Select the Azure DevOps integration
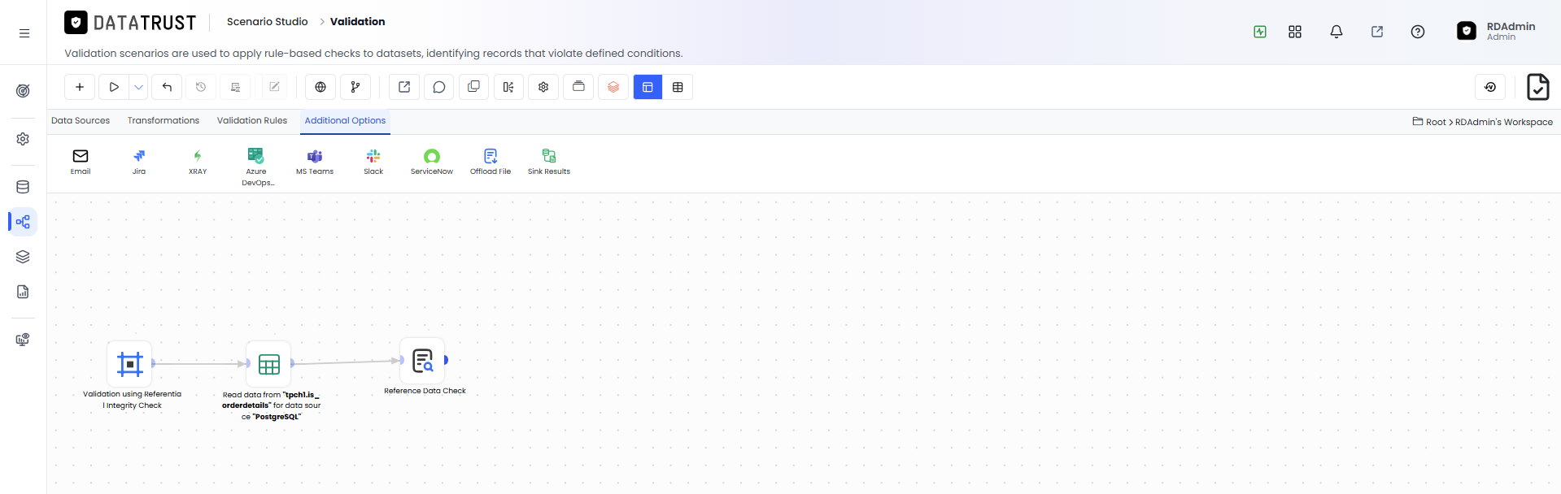 click(x=256, y=167)
